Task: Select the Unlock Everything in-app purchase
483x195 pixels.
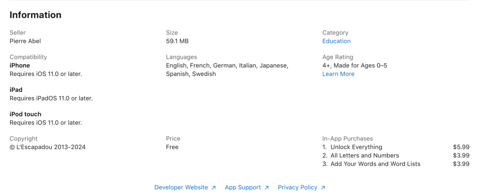Action: click(356, 147)
